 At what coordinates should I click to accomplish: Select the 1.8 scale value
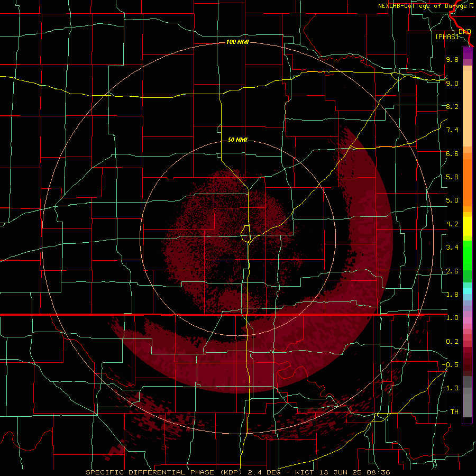click(x=452, y=295)
